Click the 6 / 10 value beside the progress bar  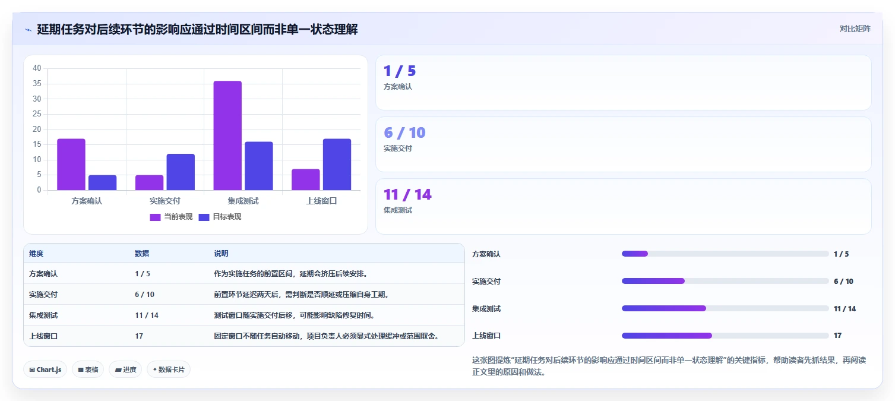pyautogui.click(x=843, y=282)
